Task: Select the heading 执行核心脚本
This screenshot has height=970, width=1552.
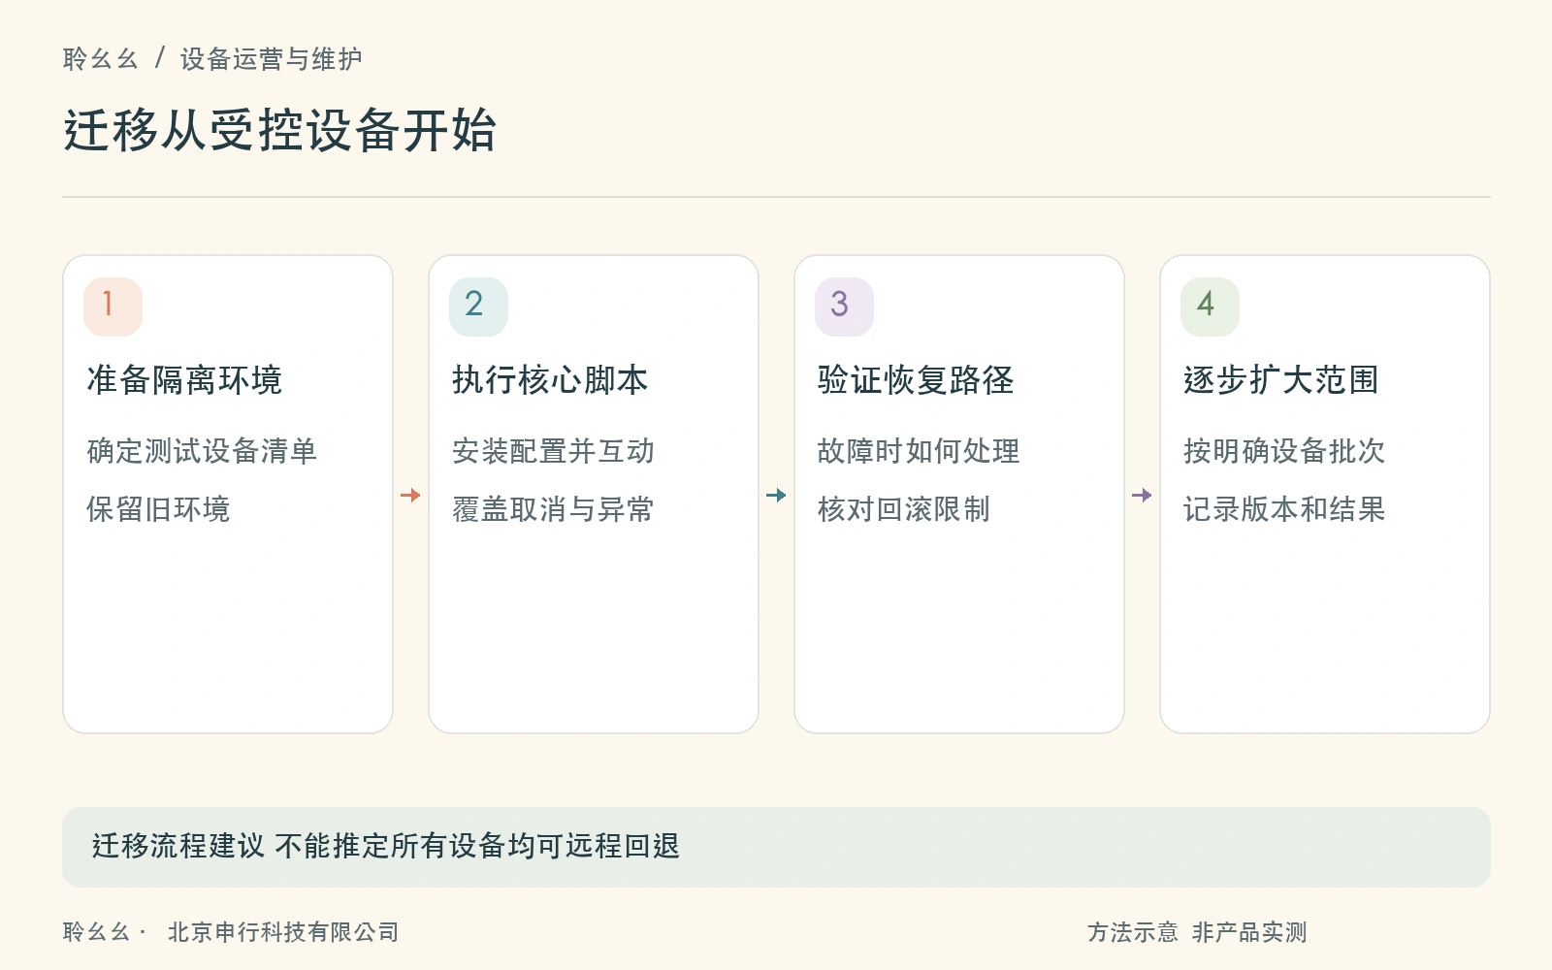Action: tap(550, 380)
